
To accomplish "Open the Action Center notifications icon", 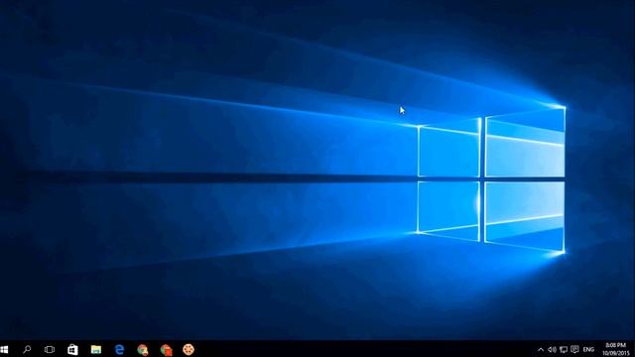I will point(574,349).
